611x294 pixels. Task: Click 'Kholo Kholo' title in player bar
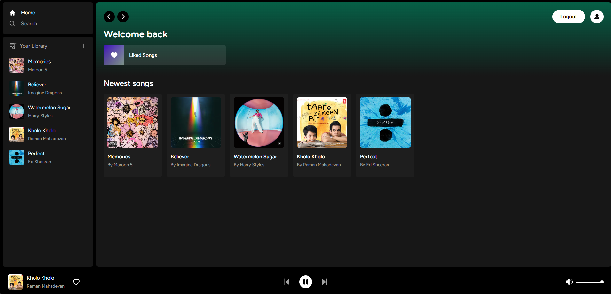pyautogui.click(x=41, y=278)
